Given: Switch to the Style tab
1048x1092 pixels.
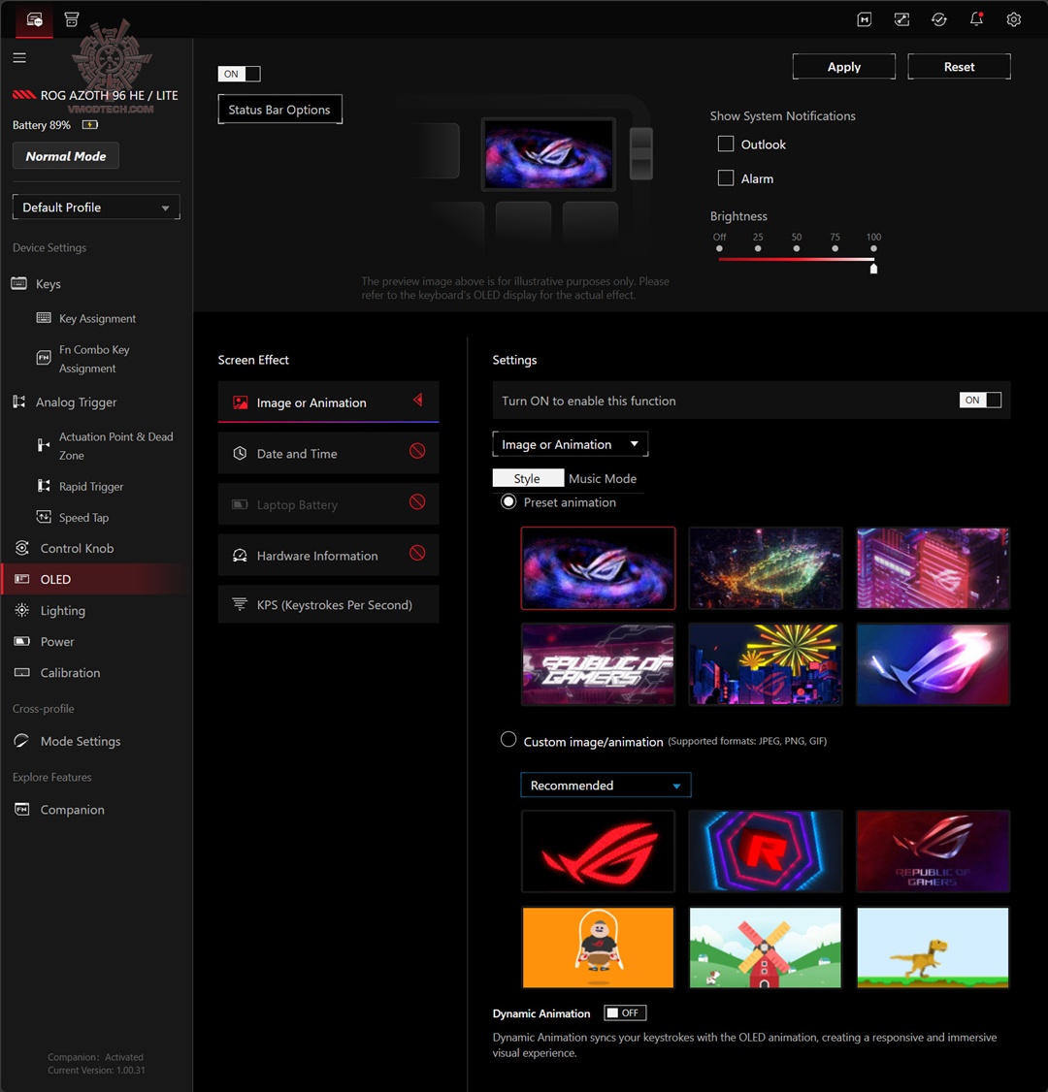Looking at the screenshot, I should pos(528,478).
